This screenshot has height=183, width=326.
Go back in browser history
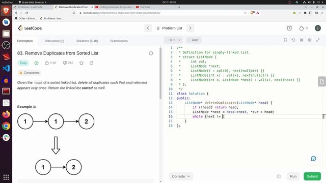[16, 13]
